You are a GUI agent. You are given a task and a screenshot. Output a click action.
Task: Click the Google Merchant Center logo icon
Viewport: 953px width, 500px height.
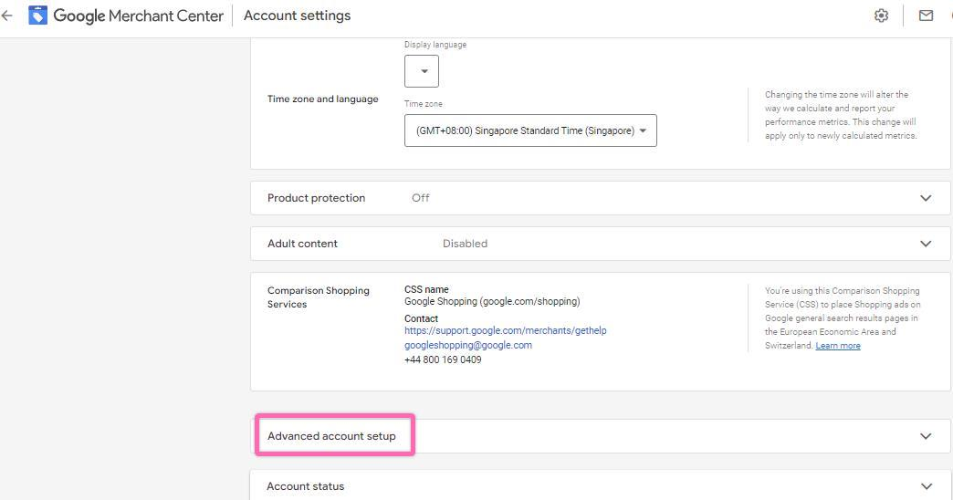pyautogui.click(x=38, y=16)
